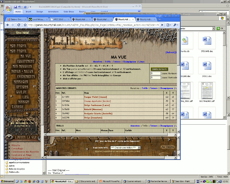The height and width of the screenshot is (184, 230).
Task: Open MA VUE in the game sidebar
Action: point(25,56)
